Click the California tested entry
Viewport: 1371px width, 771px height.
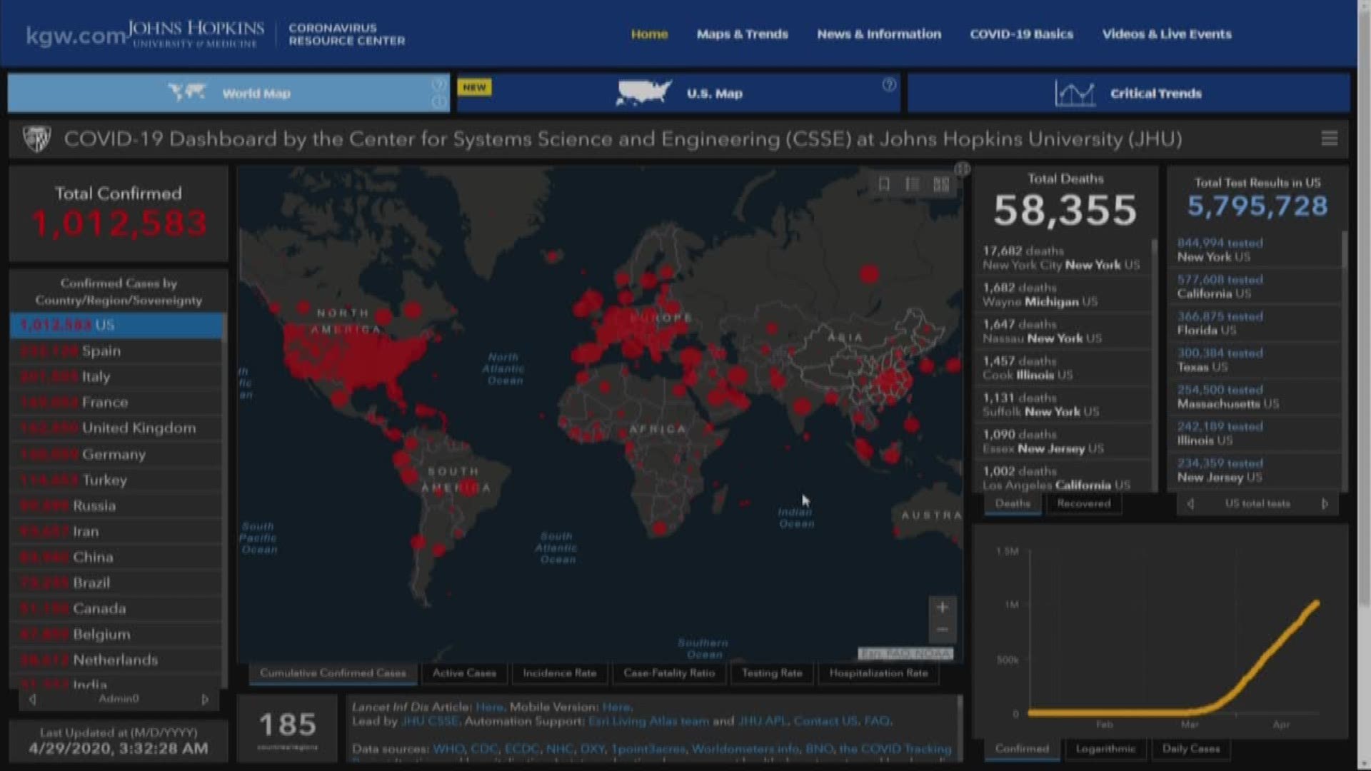[1255, 286]
